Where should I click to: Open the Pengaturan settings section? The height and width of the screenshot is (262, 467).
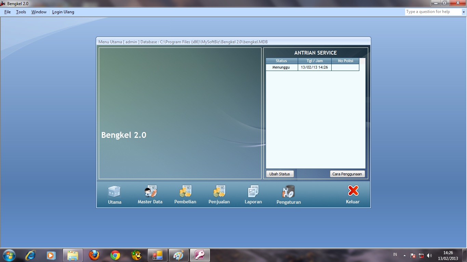[289, 194]
